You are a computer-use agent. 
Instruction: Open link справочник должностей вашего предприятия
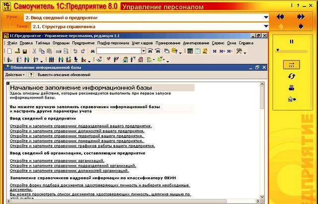77,131
